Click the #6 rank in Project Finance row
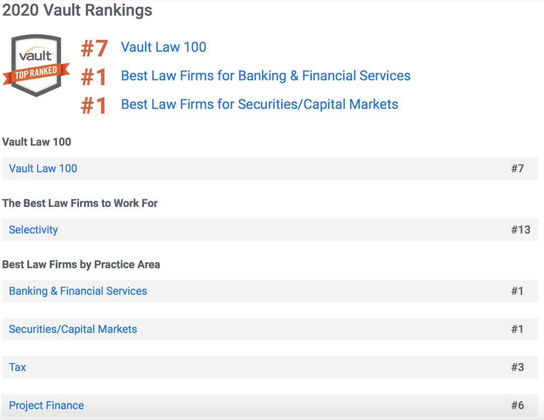 (x=517, y=406)
